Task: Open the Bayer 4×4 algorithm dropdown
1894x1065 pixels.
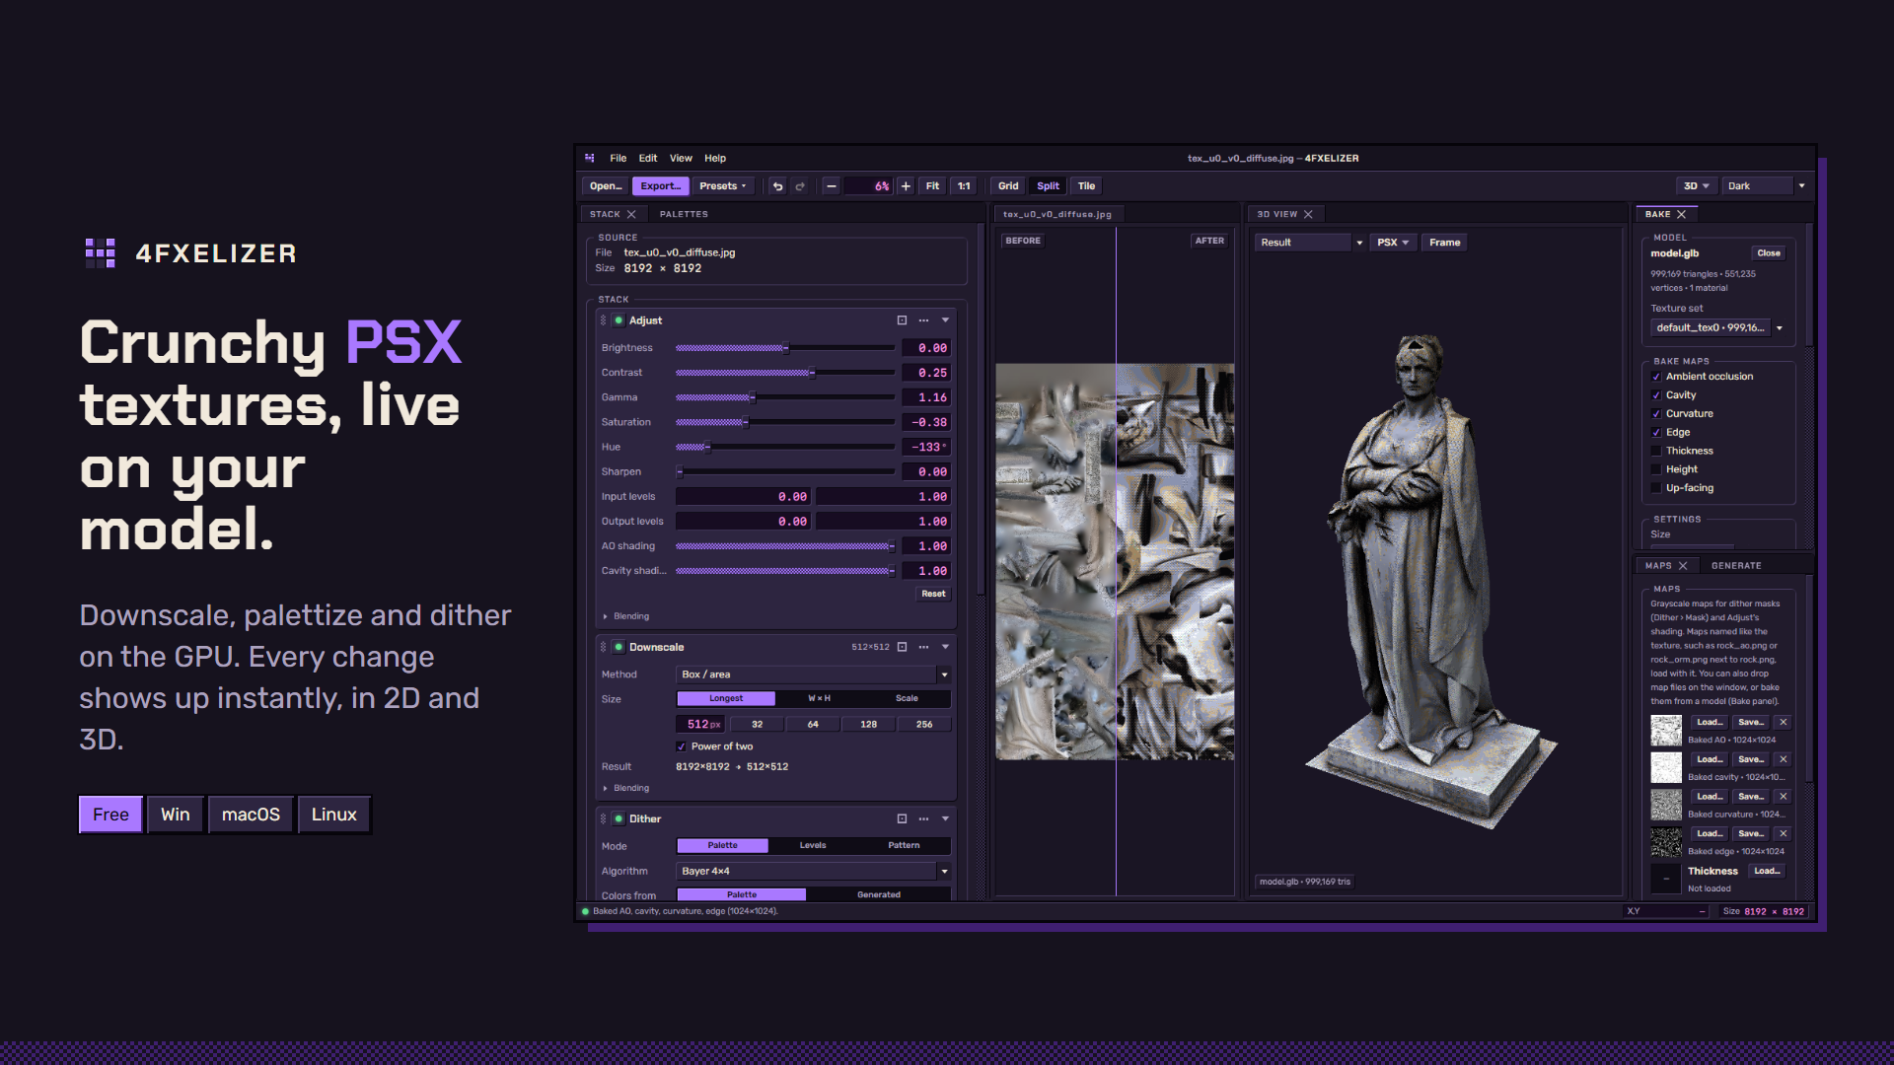Action: pos(813,871)
